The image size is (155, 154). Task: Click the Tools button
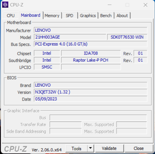click(x=76, y=148)
